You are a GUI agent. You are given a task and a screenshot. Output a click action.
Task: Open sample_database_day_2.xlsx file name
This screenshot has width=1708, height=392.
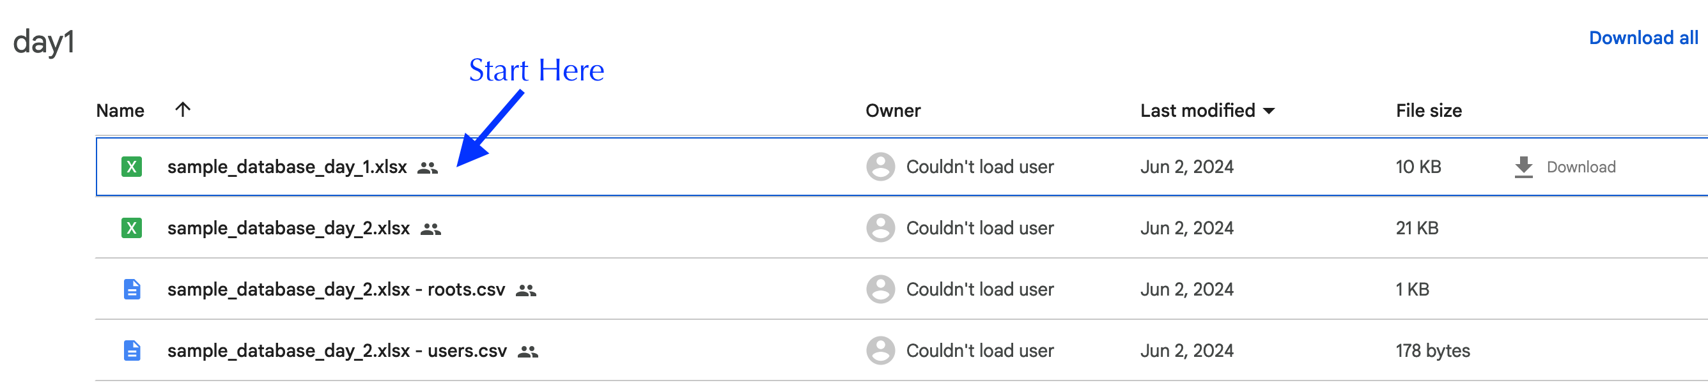[x=288, y=229]
